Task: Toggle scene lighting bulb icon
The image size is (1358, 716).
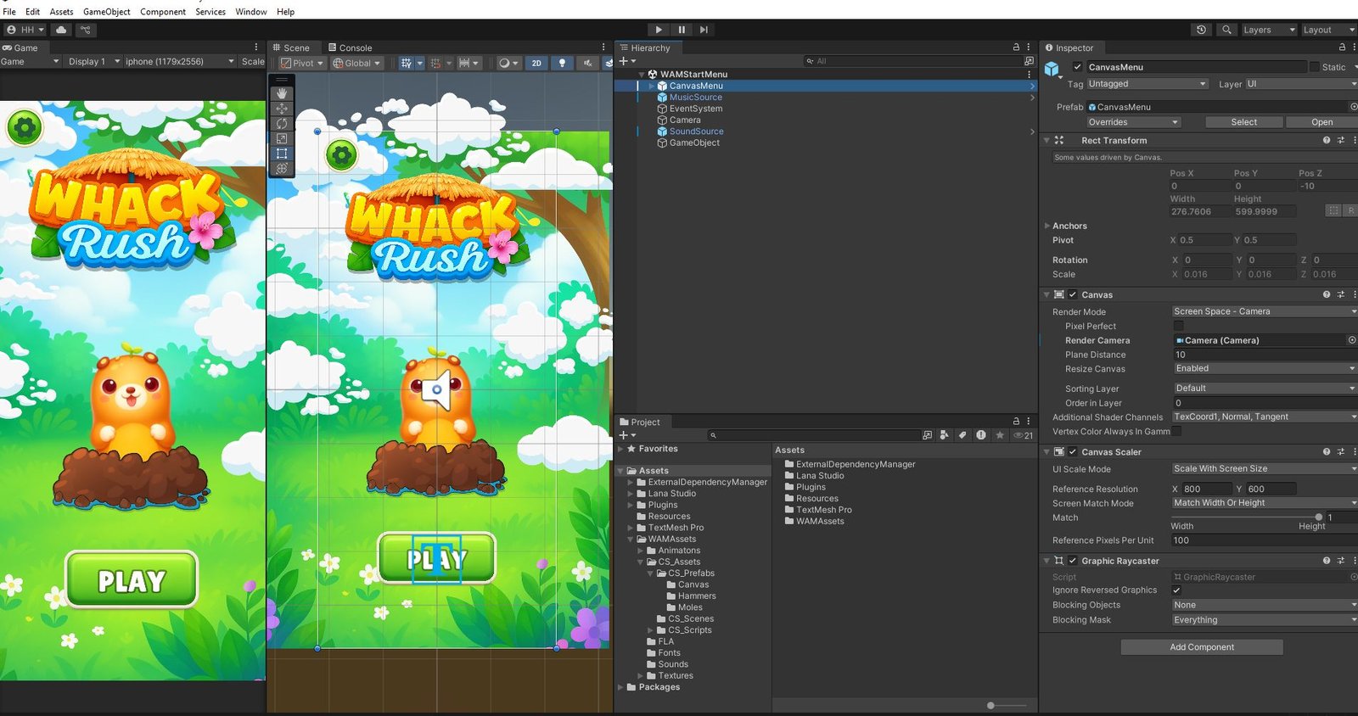Action: pos(562,63)
